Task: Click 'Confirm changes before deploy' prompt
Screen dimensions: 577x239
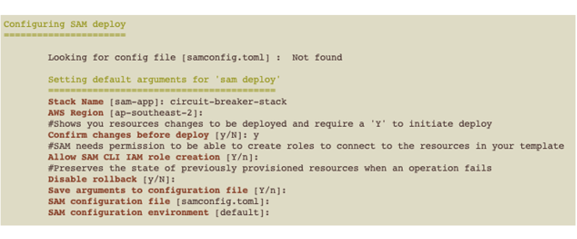Action: (x=128, y=135)
